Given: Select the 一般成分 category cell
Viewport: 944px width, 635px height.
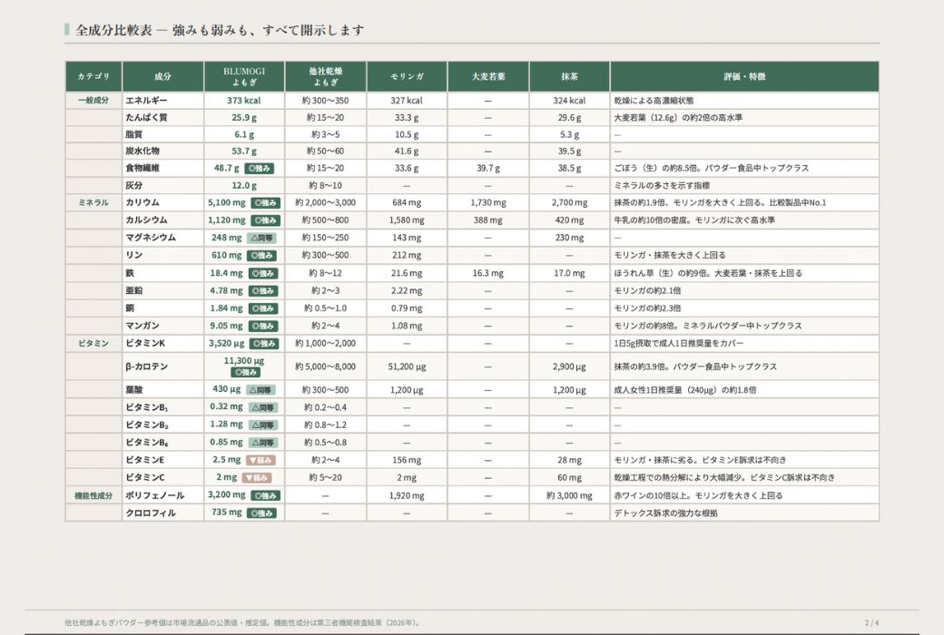Looking at the screenshot, I should tap(93, 101).
